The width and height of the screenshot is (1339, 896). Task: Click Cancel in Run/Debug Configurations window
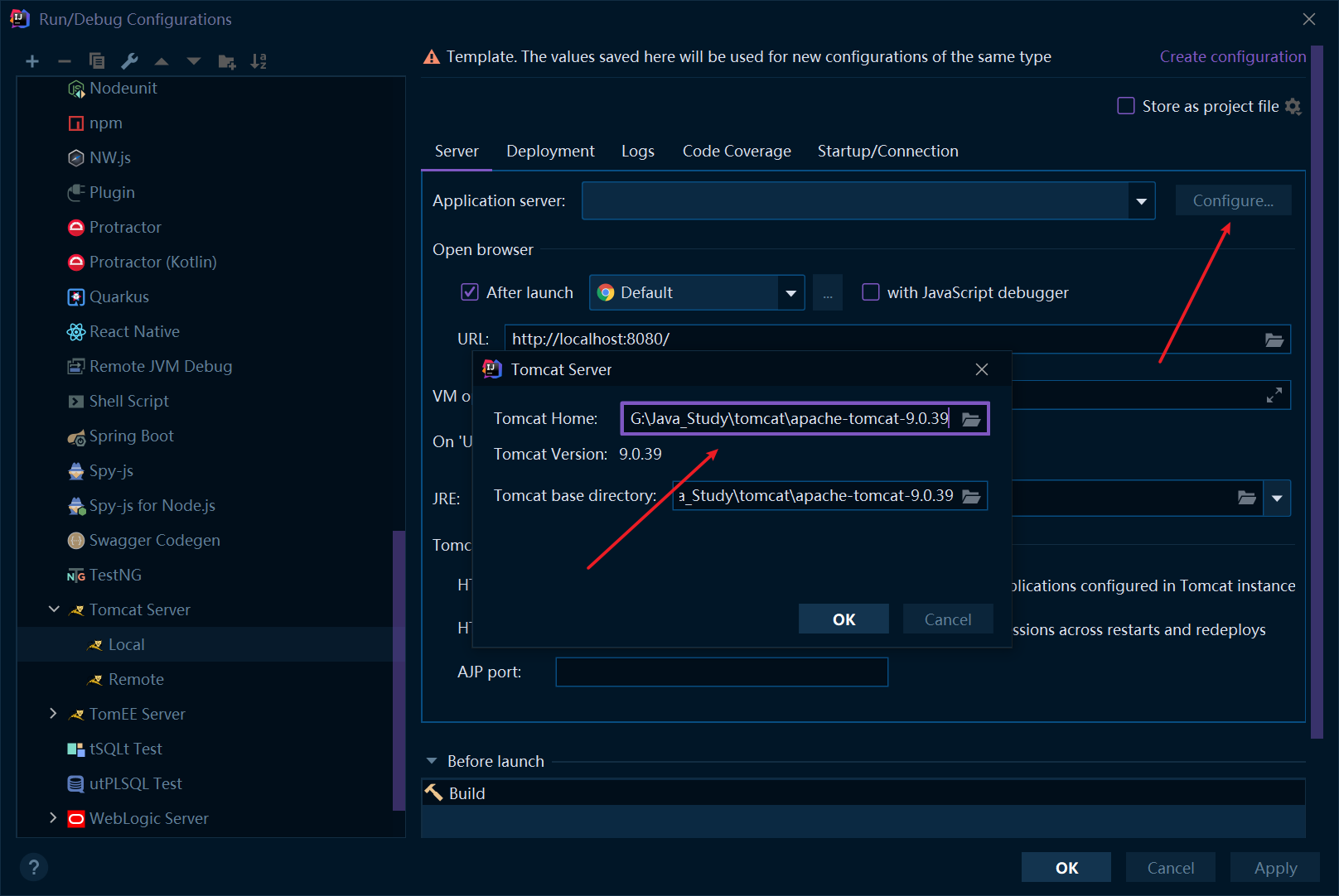coord(1171,868)
